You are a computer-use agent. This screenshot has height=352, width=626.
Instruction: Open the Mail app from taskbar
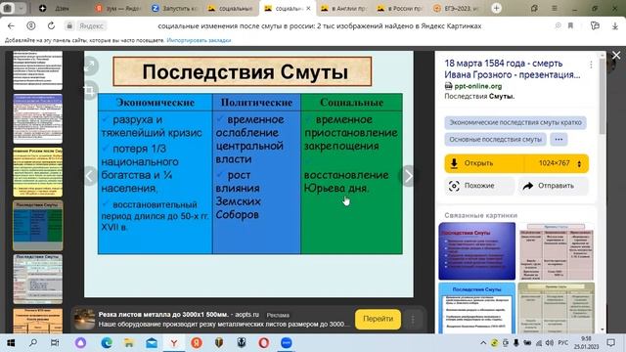[152, 343]
